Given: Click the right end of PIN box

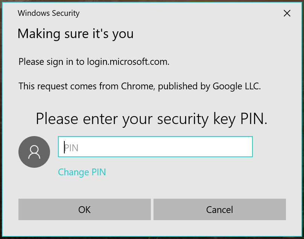Looking at the screenshot, I should (245, 147).
